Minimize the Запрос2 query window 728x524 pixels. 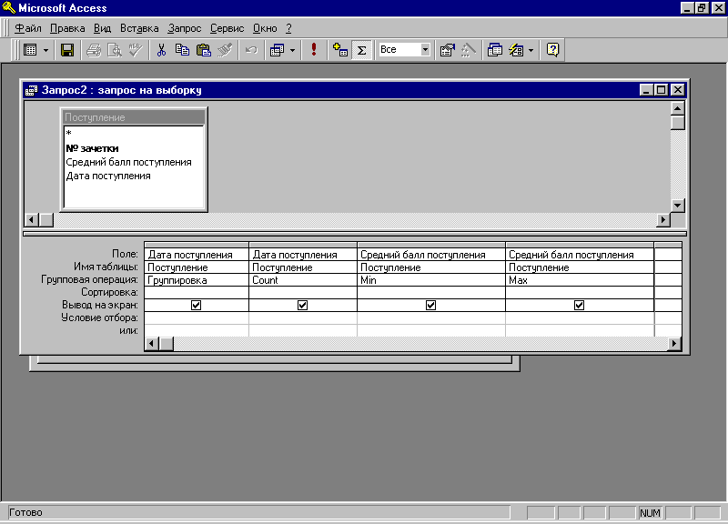[x=646, y=89]
